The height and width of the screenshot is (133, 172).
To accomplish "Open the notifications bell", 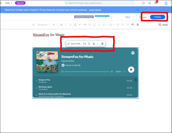I will [150, 3].
